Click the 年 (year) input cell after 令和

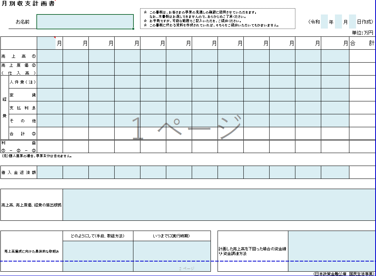324,22
